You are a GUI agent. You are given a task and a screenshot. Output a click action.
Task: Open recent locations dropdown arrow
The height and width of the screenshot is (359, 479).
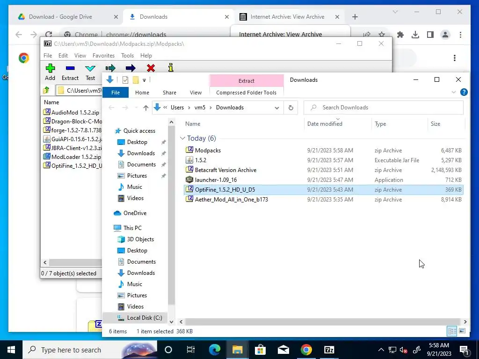click(x=136, y=108)
